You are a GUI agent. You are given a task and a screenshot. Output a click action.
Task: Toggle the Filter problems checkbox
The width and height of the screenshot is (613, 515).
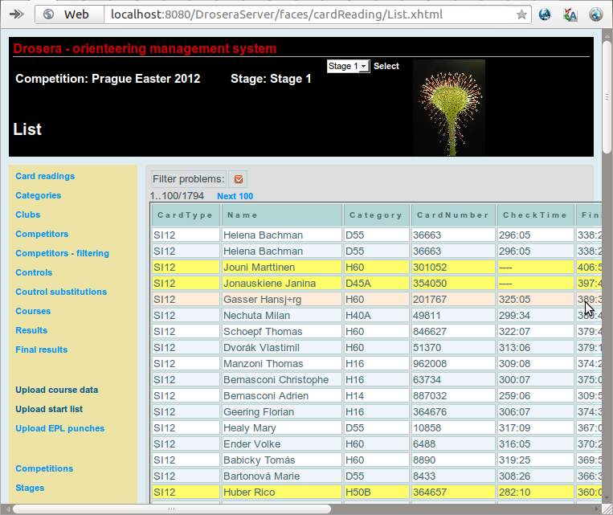pos(238,179)
